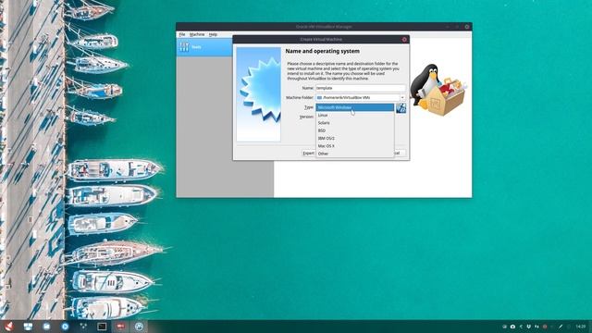Click the workspace switcher taskbar icon
Image resolution: width=592 pixels, height=333 pixels.
(28, 327)
